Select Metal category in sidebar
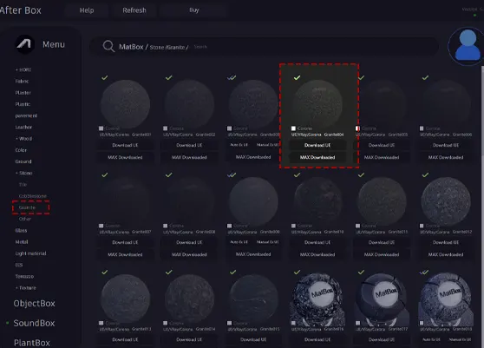The width and height of the screenshot is (484, 348). pos(22,242)
